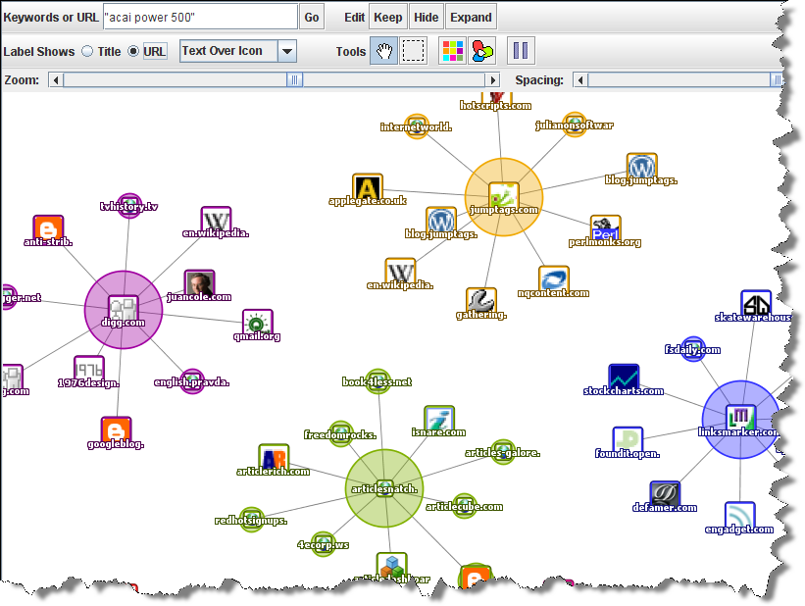This screenshot has height=606, width=805.
Task: Pause the graph layout animation
Action: click(x=521, y=51)
